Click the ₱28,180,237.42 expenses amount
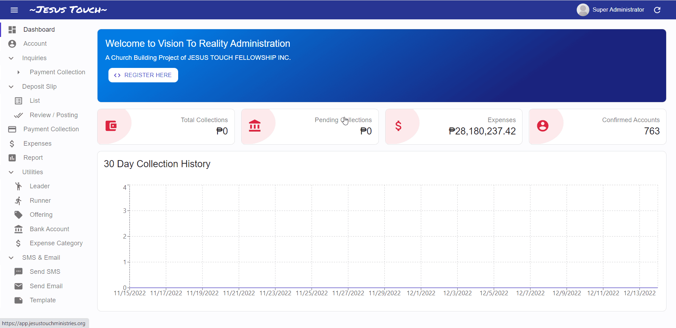 click(x=482, y=131)
